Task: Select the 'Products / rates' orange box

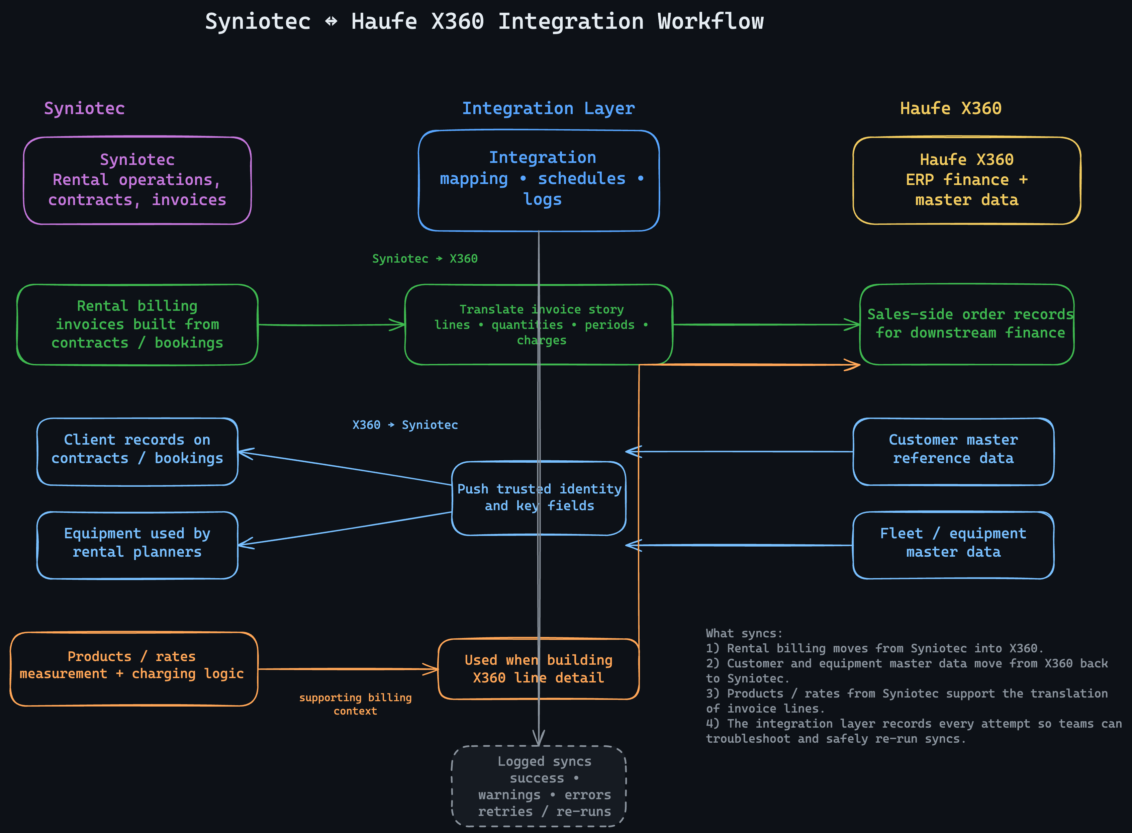Action: 133,669
